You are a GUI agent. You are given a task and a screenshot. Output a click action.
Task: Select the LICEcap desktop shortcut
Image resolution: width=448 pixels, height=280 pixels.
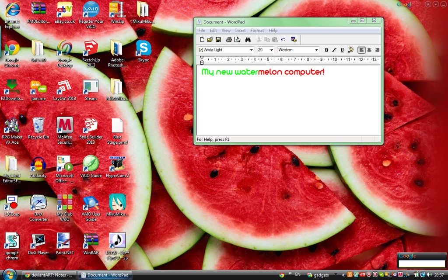coord(12,206)
